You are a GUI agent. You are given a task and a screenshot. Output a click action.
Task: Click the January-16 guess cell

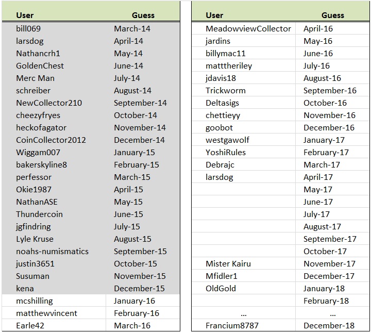143,301
